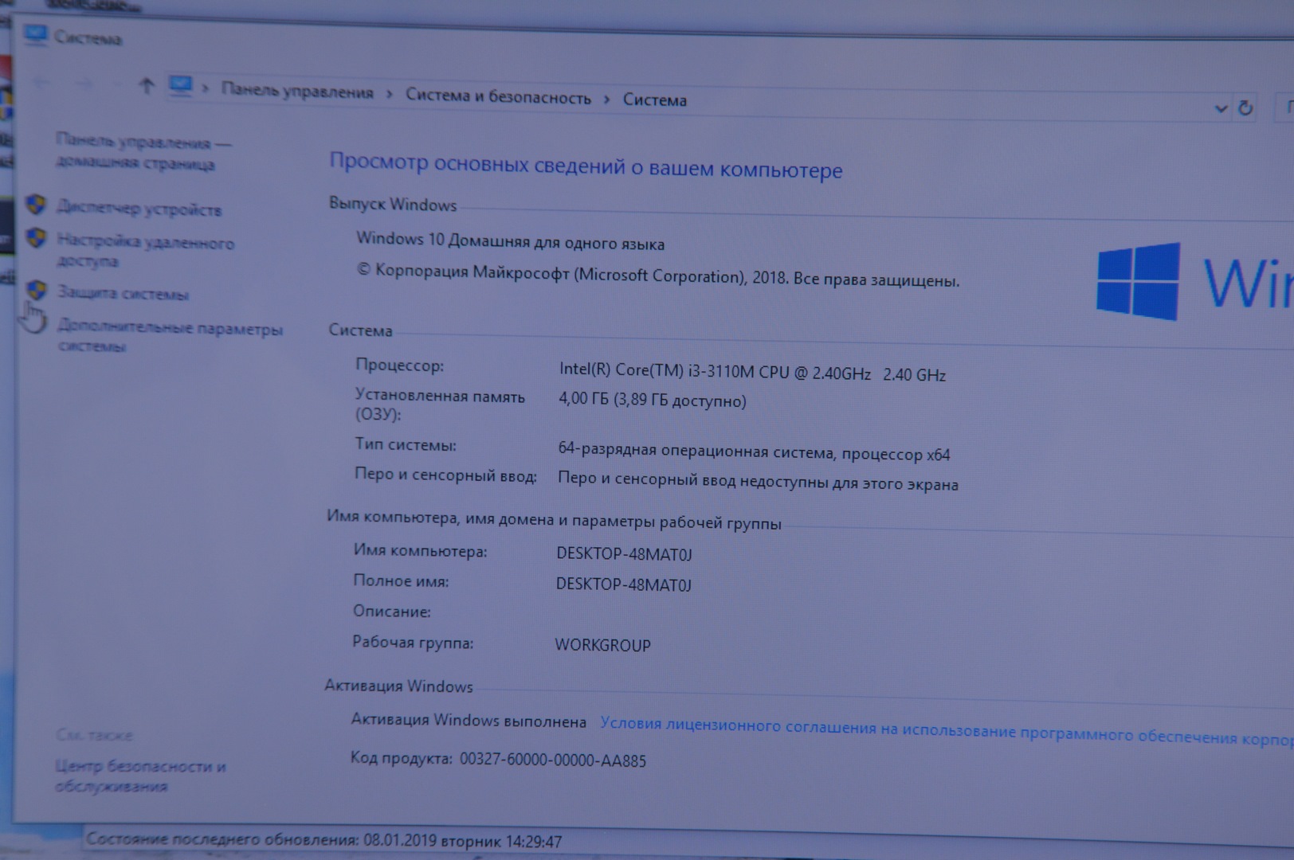Expand the chevron after Панель управления breadcrumb
The height and width of the screenshot is (860, 1294).
390,95
